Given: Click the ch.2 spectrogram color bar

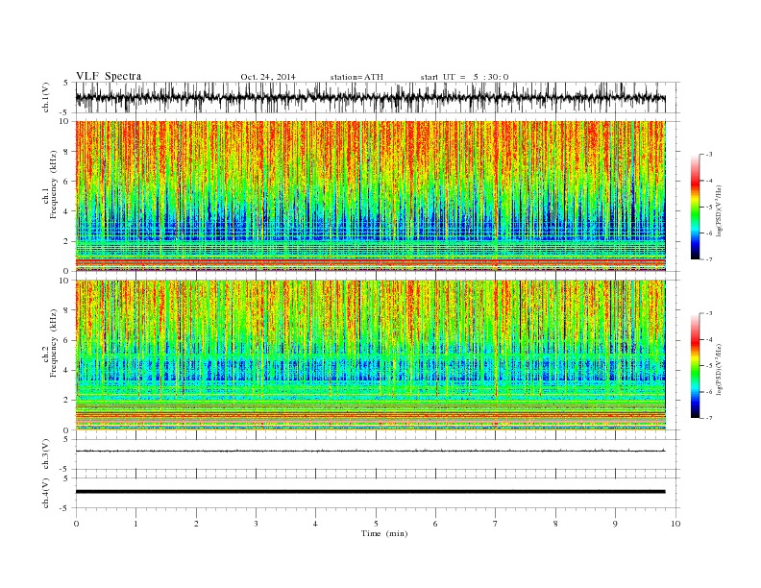Looking at the screenshot, I should coord(695,366).
